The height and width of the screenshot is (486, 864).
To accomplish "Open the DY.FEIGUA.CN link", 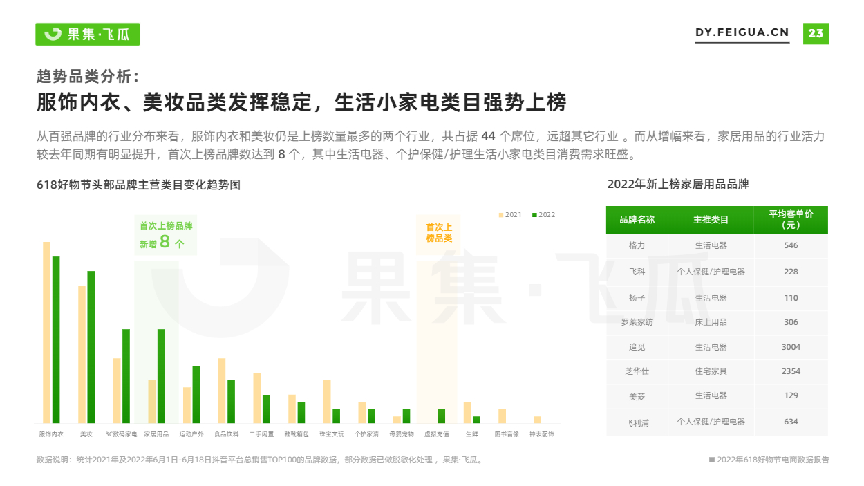I will click(742, 33).
